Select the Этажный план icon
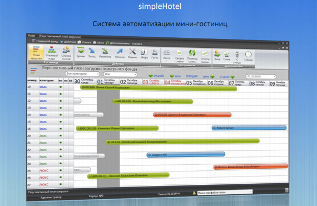 click(x=52, y=52)
